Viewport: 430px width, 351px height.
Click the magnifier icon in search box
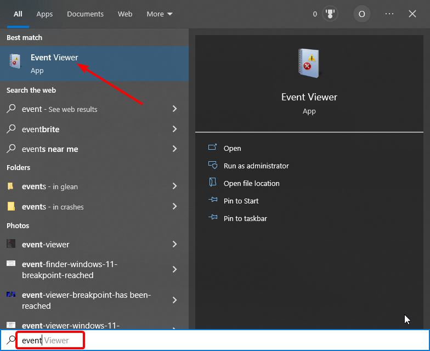pyautogui.click(x=11, y=340)
